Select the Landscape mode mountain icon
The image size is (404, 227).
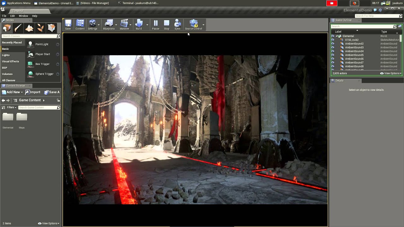(x=29, y=28)
